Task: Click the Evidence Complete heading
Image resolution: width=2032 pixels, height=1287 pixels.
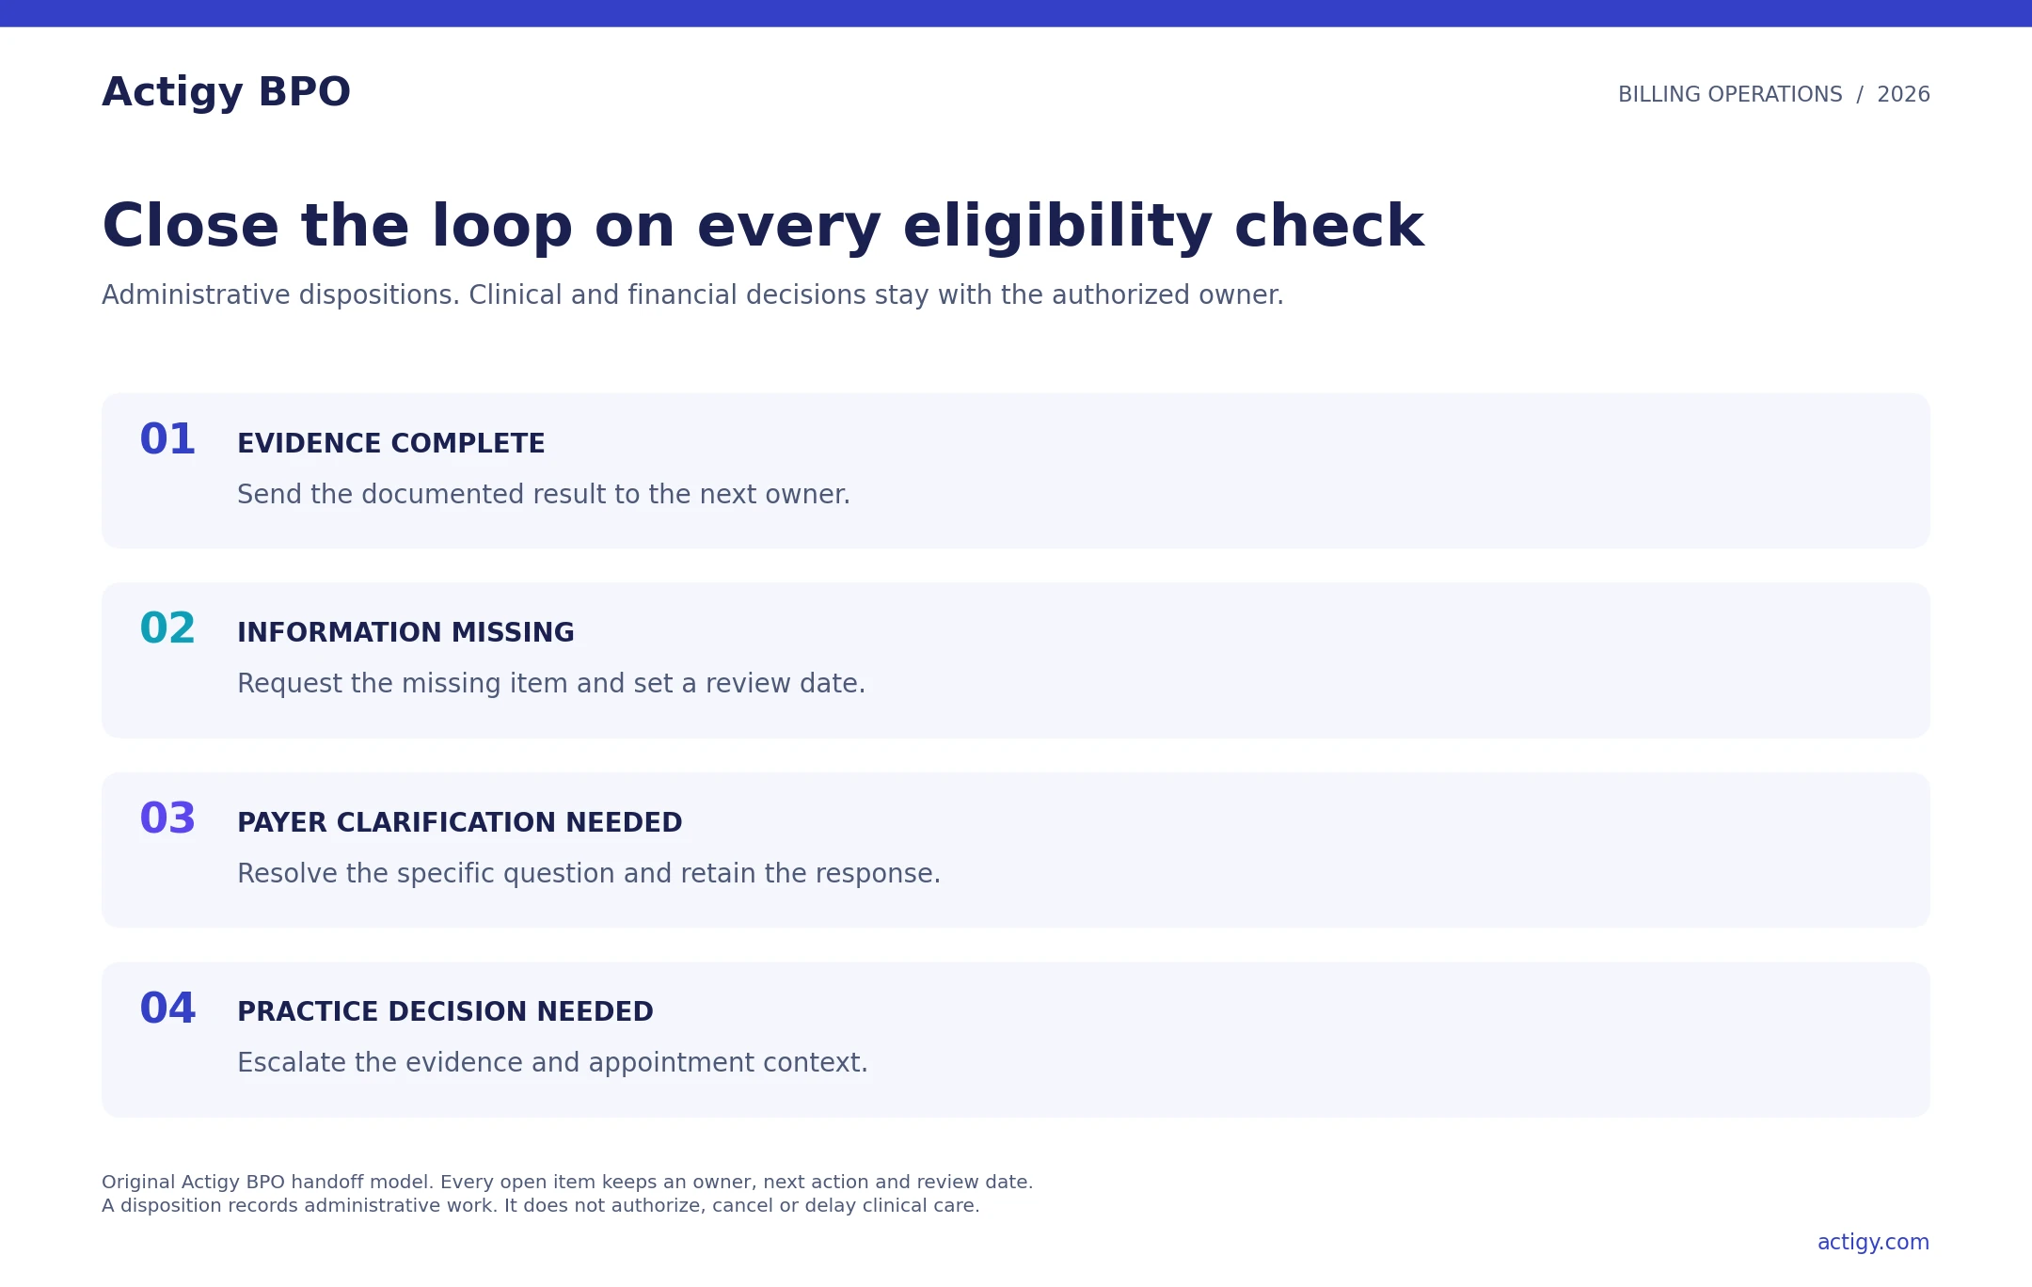Action: [x=390, y=443]
